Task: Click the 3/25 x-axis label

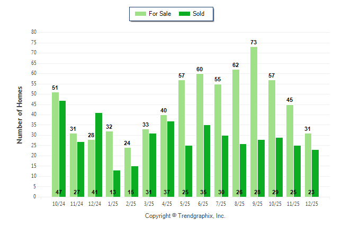Action: coord(149,203)
